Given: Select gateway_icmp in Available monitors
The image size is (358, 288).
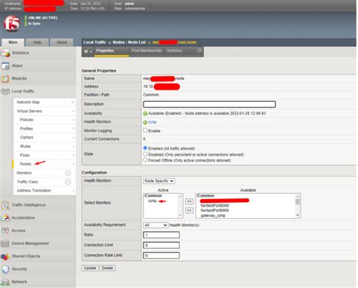Looking at the screenshot, I should (213, 216).
